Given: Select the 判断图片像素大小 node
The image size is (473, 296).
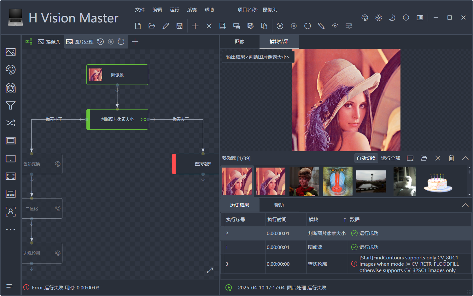Looking at the screenshot, I should click(117, 119).
